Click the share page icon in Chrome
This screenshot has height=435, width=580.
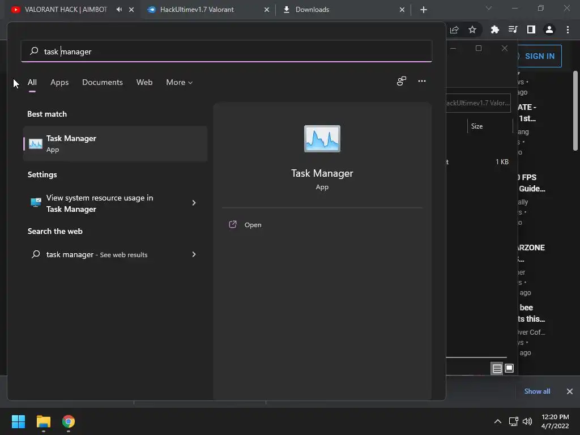tap(454, 29)
